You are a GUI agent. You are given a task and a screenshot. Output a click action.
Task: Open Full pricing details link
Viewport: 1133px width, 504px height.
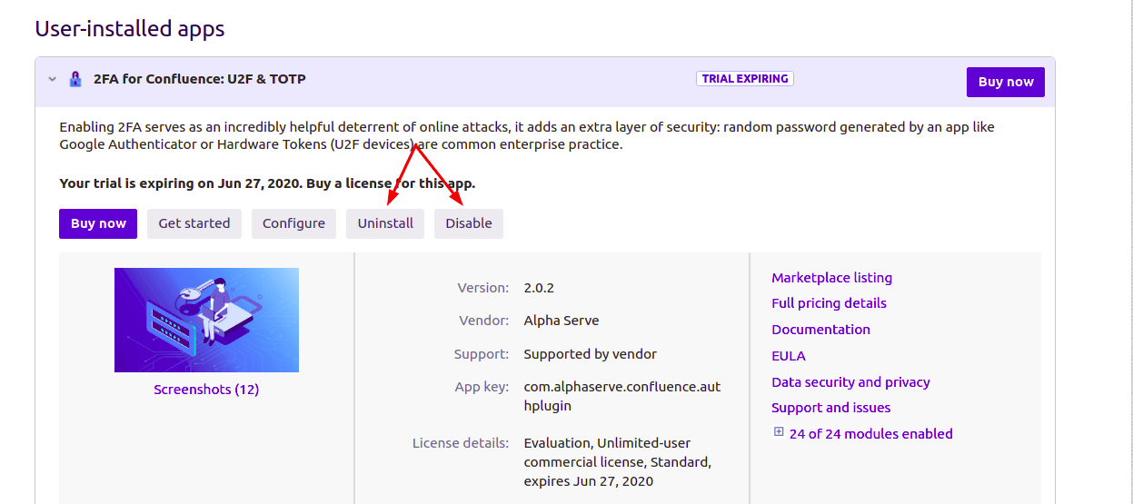(829, 303)
